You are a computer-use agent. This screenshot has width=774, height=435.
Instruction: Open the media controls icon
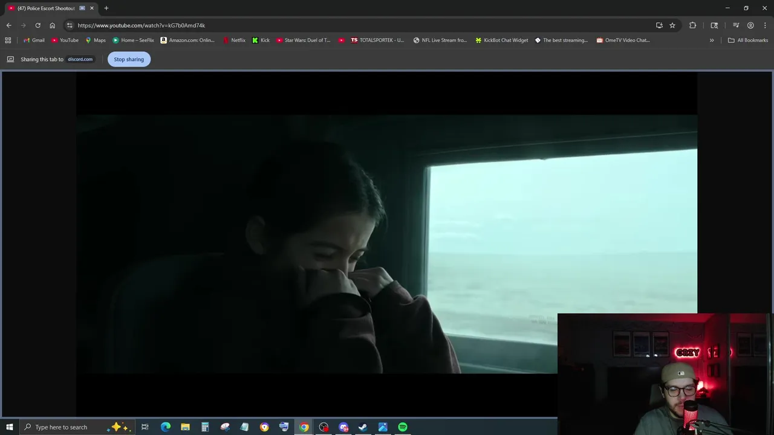point(736,25)
